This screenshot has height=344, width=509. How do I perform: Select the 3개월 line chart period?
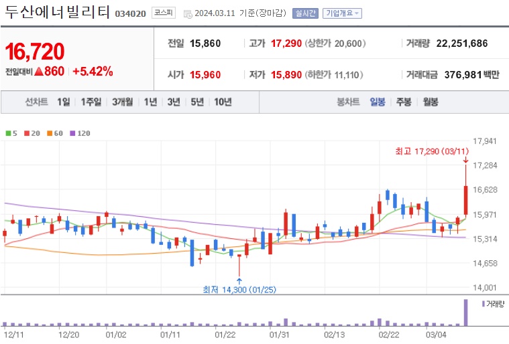(123, 102)
